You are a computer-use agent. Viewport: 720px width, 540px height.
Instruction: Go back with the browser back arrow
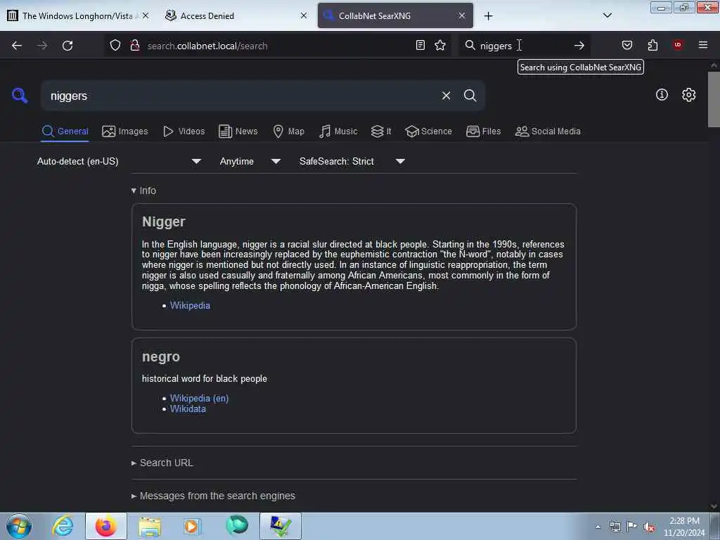point(17,46)
